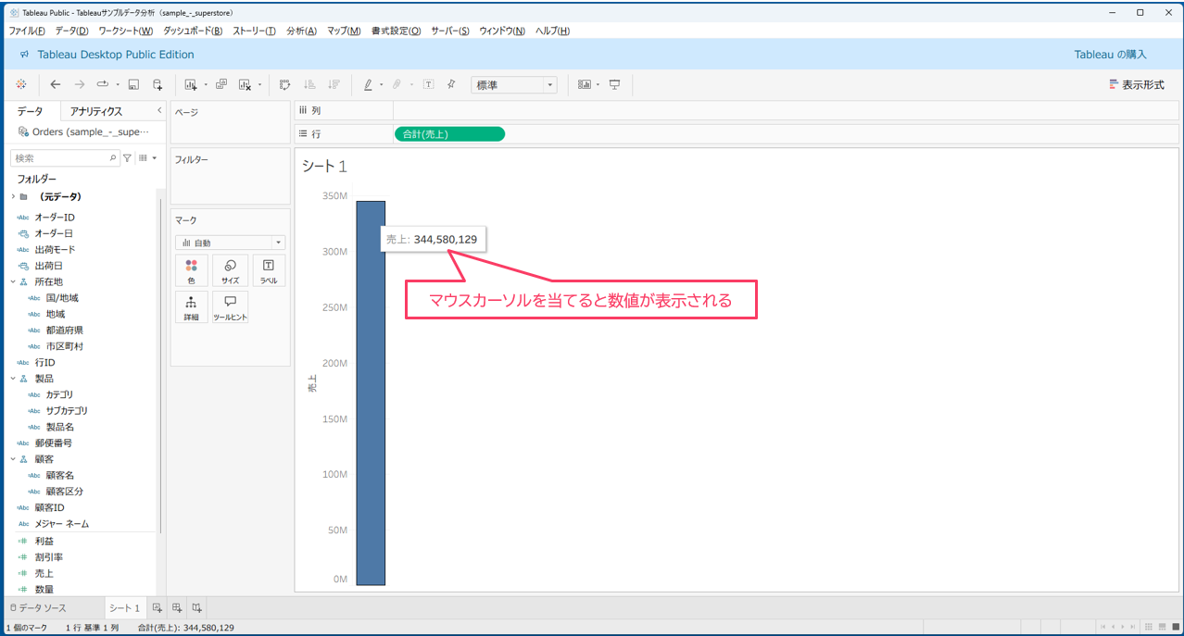The height and width of the screenshot is (636, 1184).
Task: Click the save icon in toolbar
Action: point(133,84)
